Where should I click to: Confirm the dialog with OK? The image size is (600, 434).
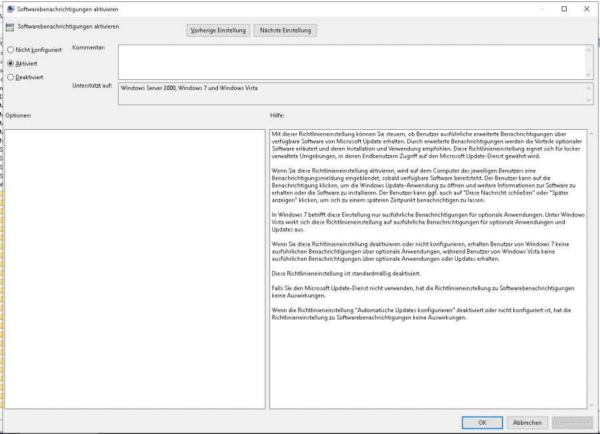tap(482, 423)
